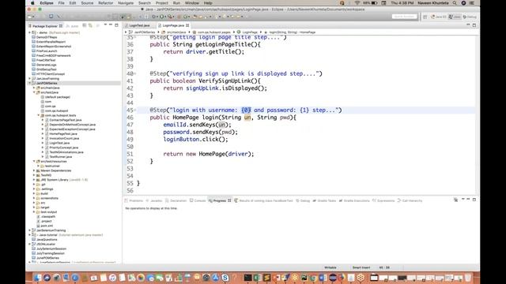This screenshot has width=506, height=284.
Task: Open the Eclipse menu in the menu bar
Action: (x=47, y=3)
